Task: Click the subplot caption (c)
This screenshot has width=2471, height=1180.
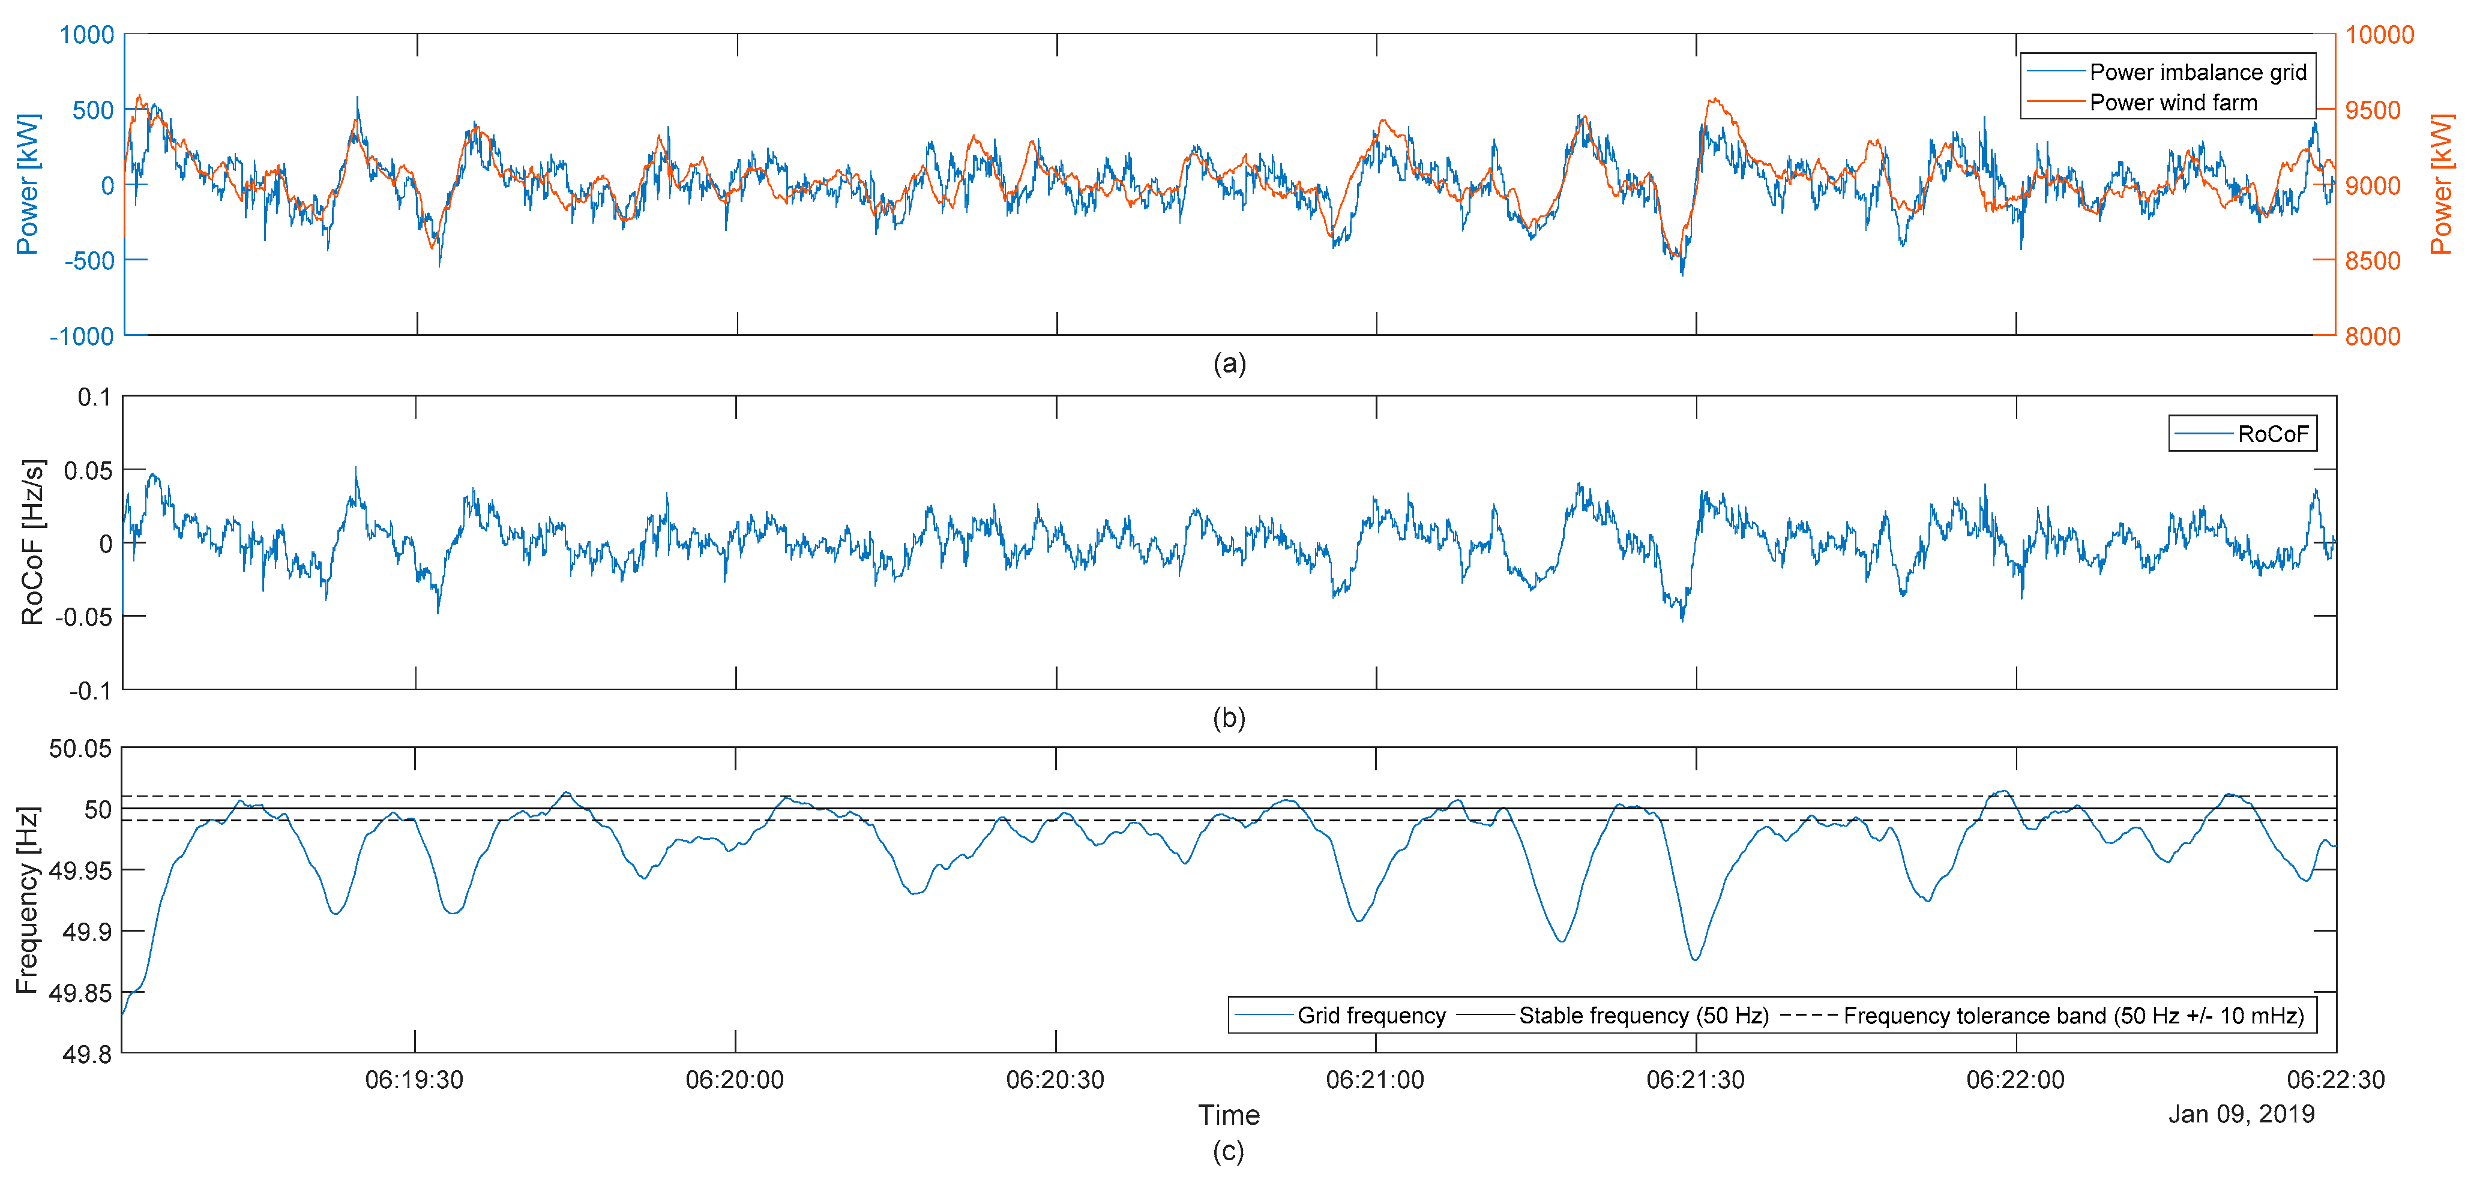Action: 1229,1151
